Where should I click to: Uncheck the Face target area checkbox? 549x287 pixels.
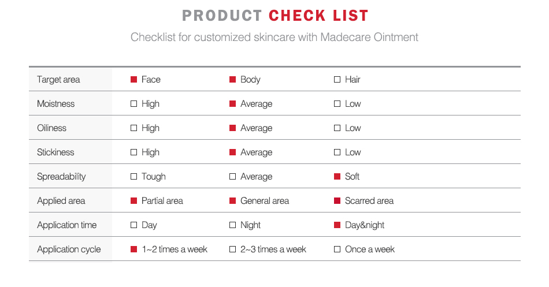tap(133, 80)
